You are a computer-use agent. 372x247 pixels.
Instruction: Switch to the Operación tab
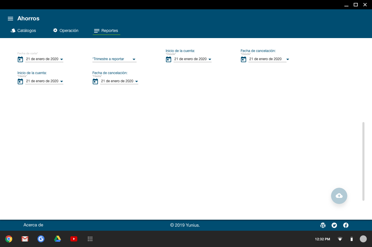pyautogui.click(x=66, y=31)
